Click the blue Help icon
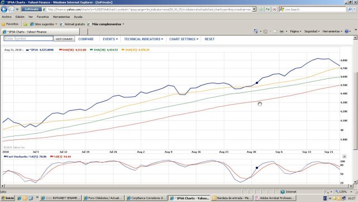Viewport: 358px width, 202px height. (347, 31)
